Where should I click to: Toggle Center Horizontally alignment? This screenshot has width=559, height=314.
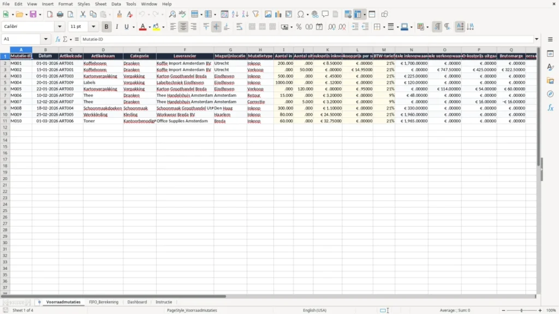coord(183,27)
